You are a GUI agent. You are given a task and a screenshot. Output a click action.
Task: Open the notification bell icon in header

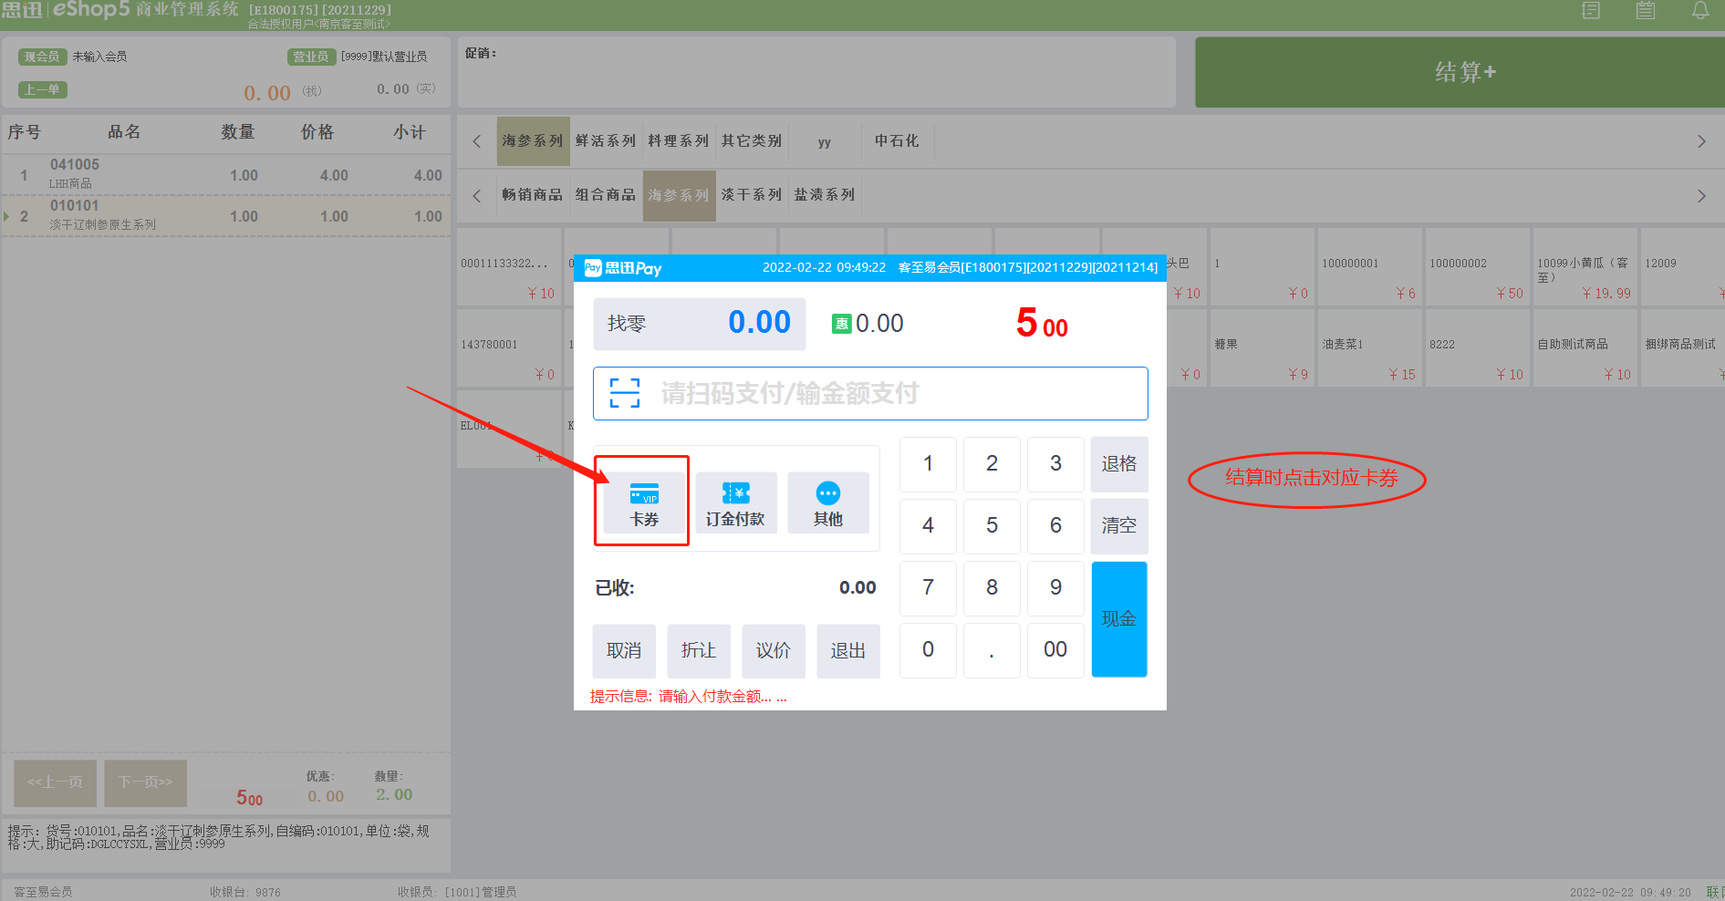pos(1700,11)
